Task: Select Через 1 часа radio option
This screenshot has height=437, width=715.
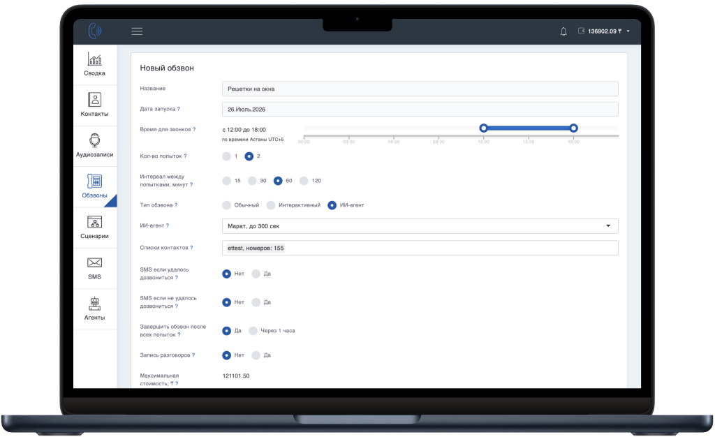Action: [253, 331]
